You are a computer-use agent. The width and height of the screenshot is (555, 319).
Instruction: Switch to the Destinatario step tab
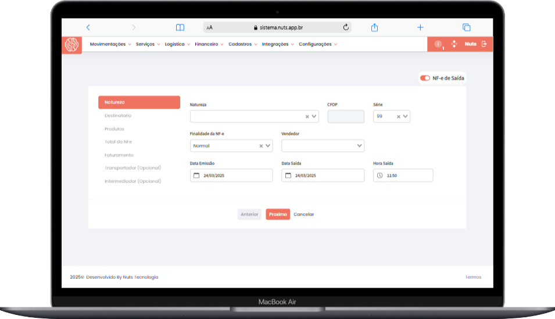point(118,116)
